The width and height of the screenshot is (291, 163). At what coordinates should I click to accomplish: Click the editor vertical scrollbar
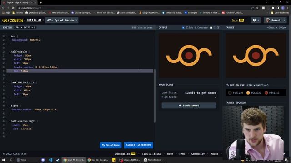click(x=155, y=96)
